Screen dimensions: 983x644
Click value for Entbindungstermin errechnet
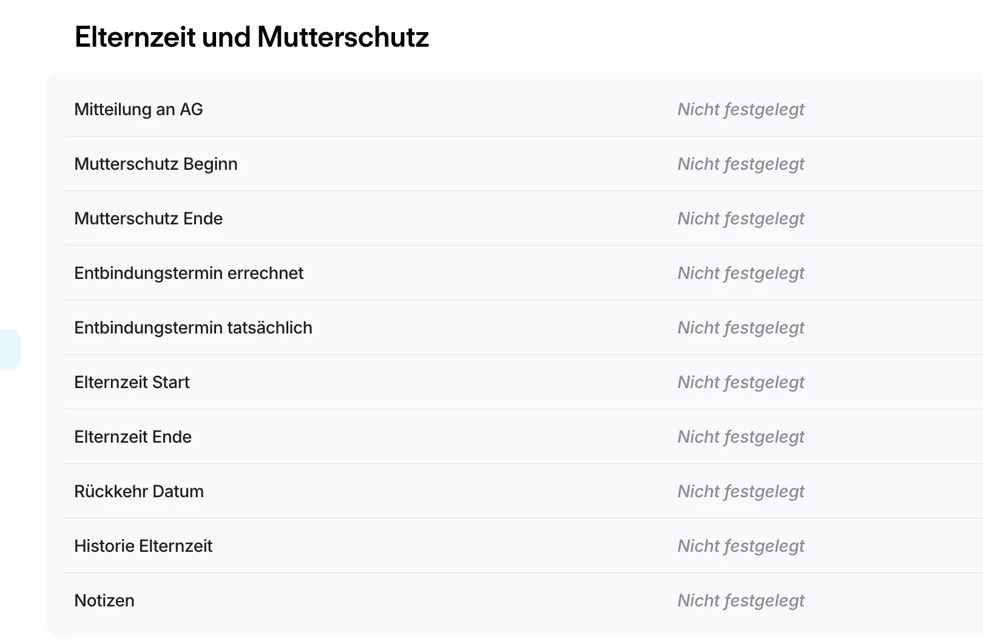[x=740, y=273]
